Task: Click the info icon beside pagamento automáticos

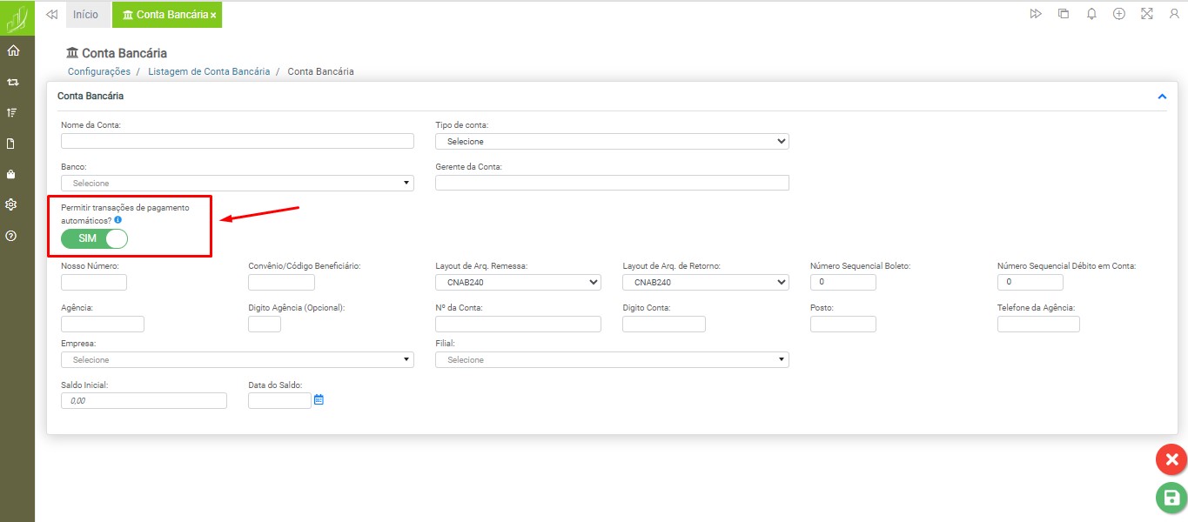Action: pos(118,221)
